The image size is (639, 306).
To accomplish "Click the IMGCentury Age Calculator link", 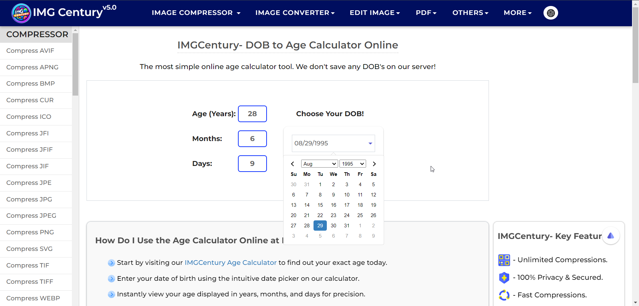I will [231, 263].
